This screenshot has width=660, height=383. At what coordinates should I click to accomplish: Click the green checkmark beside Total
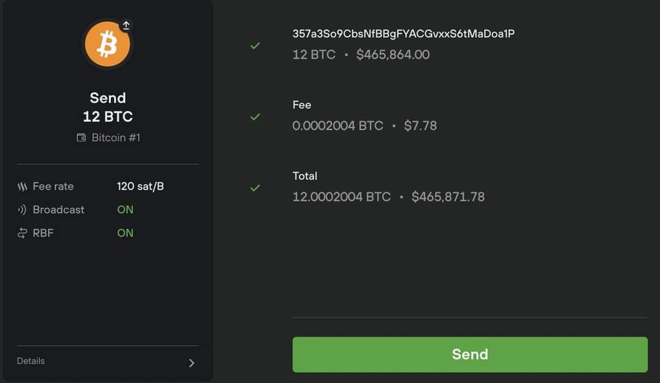pos(255,188)
